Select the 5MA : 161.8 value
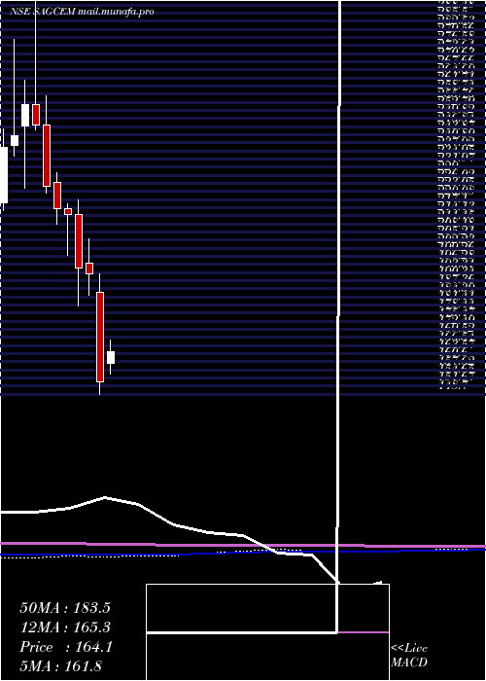Screen dimensions: 486x681 point(60,666)
